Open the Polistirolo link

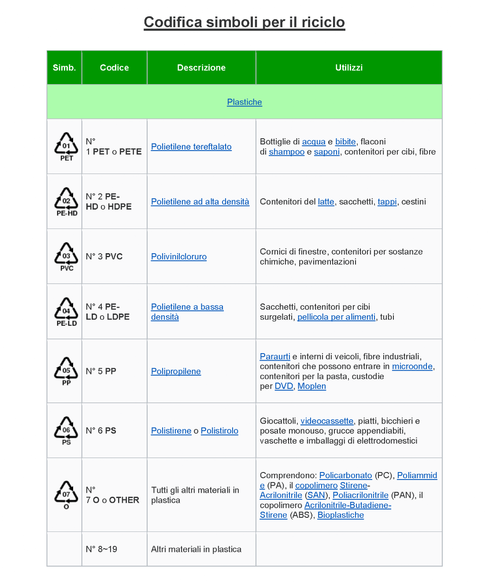point(219,431)
